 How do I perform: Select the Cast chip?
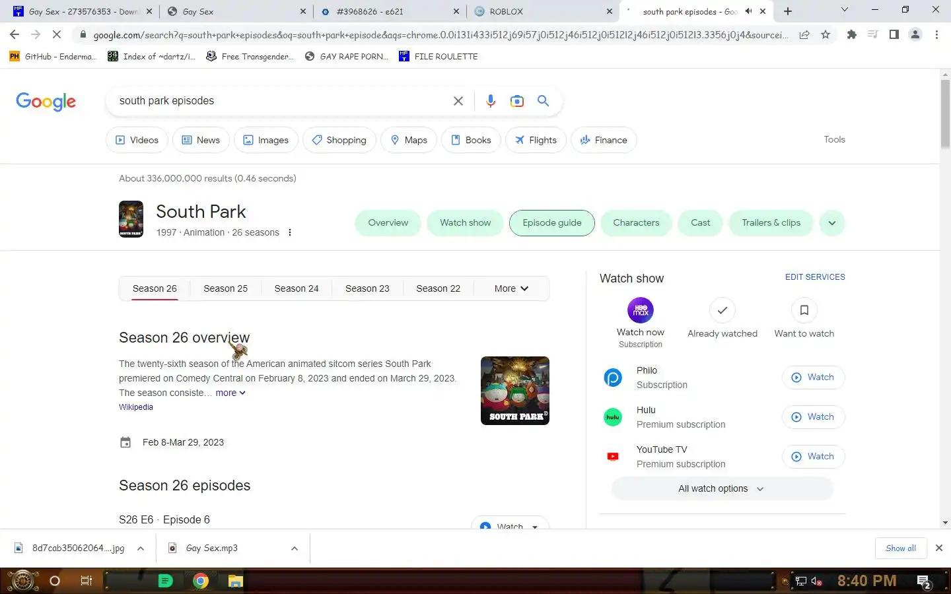click(701, 222)
